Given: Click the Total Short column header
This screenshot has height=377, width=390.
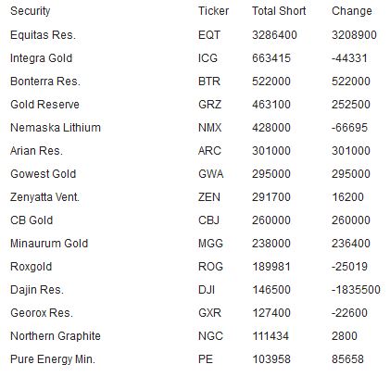Looking at the screenshot, I should pyautogui.click(x=279, y=11).
